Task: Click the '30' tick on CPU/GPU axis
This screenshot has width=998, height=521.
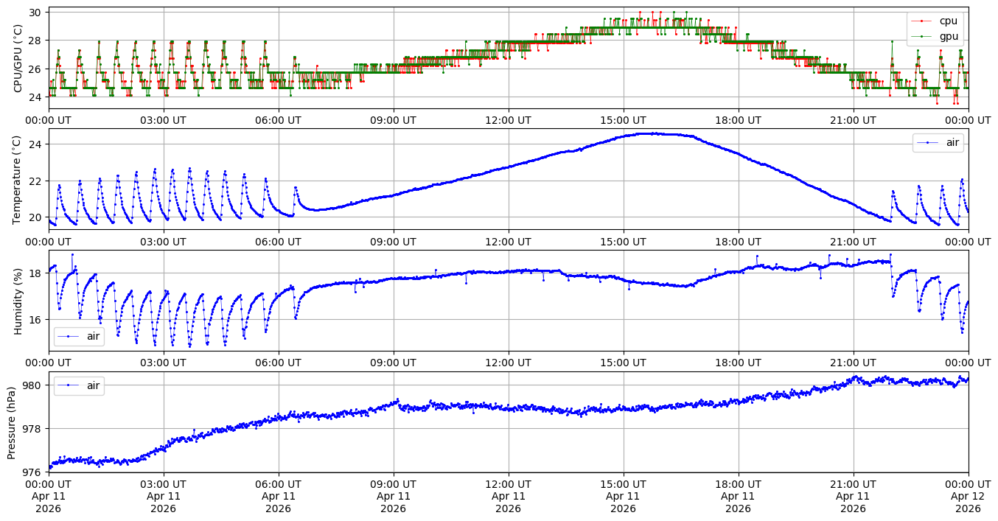Action: coord(36,13)
